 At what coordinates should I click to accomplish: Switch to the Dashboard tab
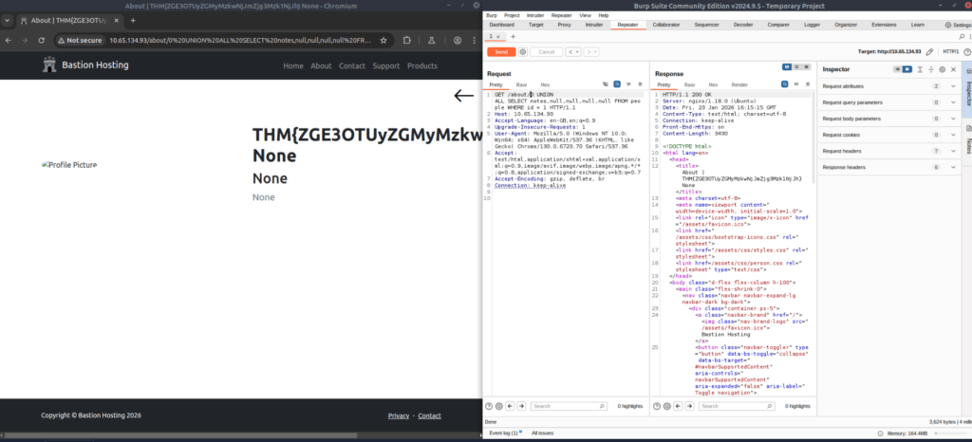(502, 25)
